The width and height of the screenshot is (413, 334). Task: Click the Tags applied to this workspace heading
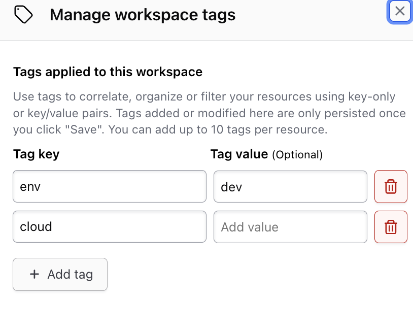coord(108,72)
